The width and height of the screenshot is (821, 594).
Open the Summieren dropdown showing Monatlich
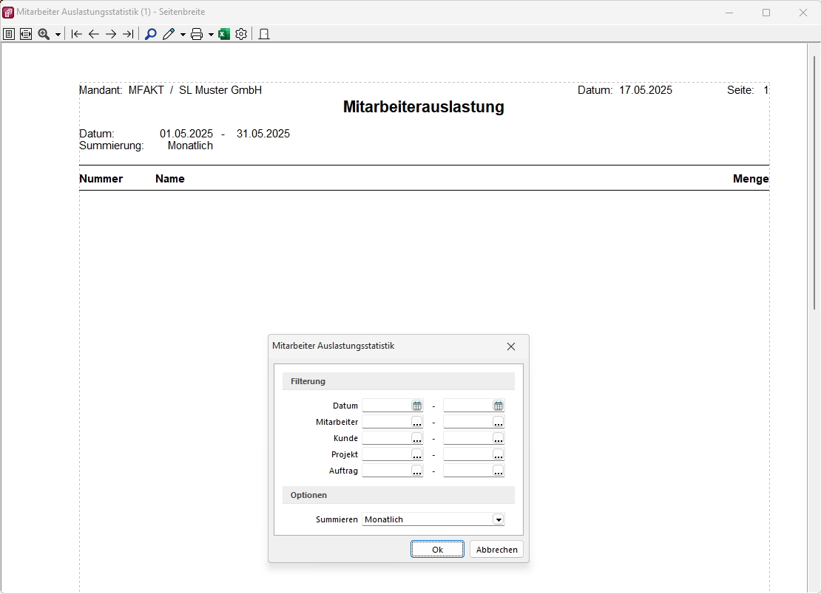click(499, 519)
